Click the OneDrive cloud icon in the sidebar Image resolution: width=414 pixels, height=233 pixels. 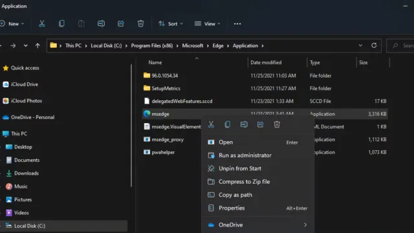click(x=6, y=117)
